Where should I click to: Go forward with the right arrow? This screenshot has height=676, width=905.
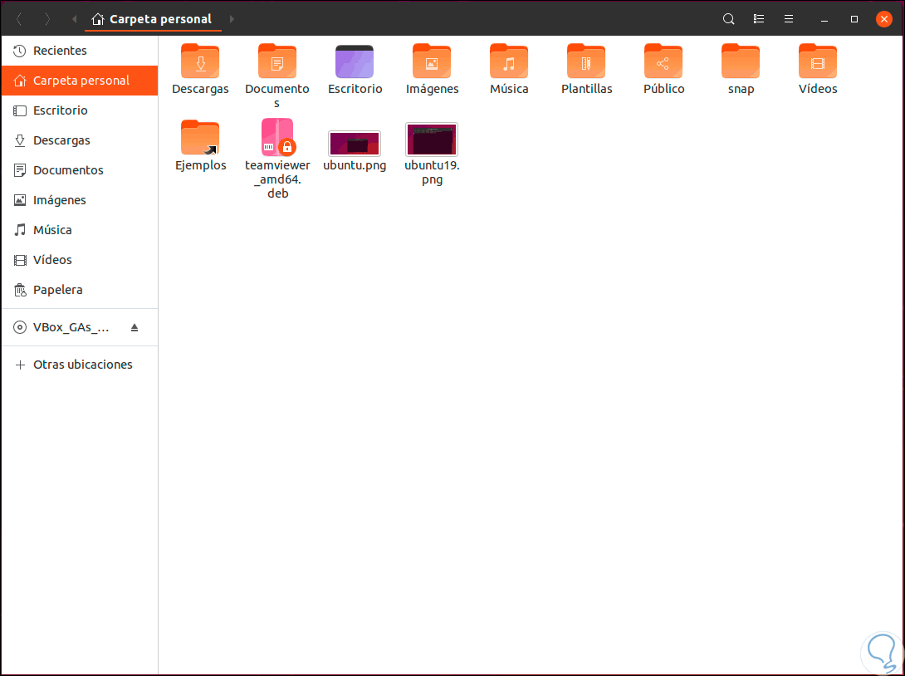[x=47, y=19]
